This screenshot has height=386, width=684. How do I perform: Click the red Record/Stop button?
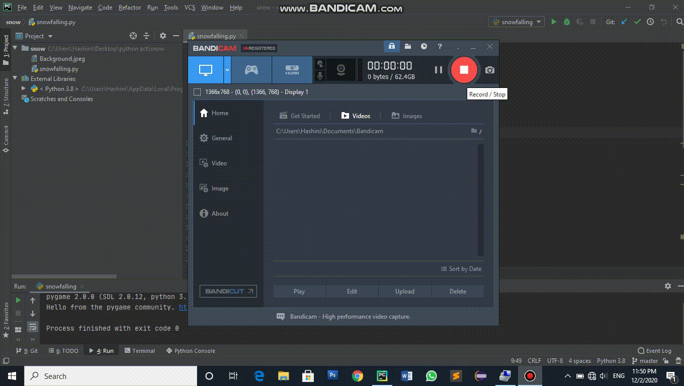[x=464, y=70]
